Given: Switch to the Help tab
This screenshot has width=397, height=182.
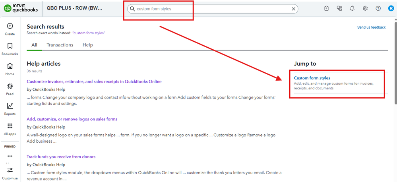Looking at the screenshot, I should (87, 45).
